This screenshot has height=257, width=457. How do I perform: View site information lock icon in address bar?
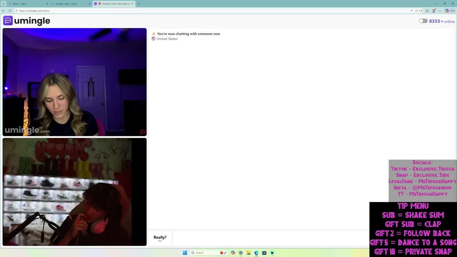16,11
